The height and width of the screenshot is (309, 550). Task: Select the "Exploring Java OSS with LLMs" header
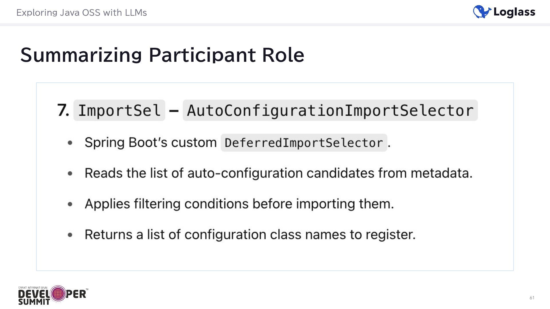pos(82,13)
